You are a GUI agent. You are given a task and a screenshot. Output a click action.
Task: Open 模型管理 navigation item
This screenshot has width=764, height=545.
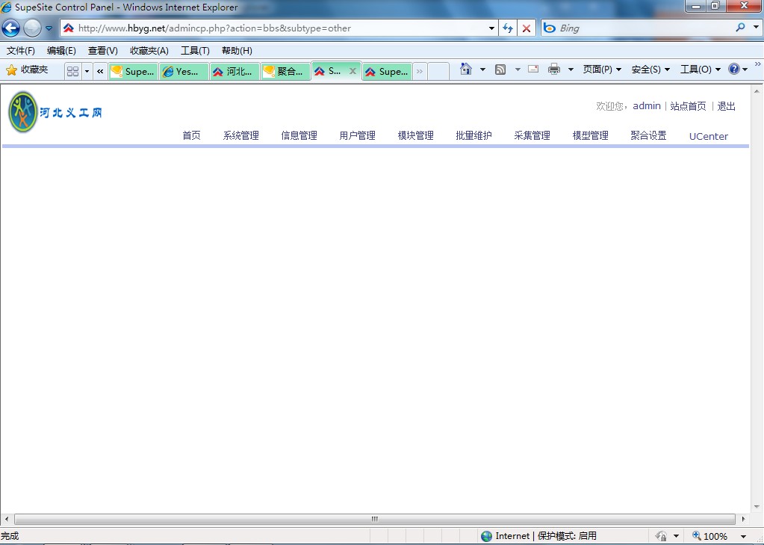(x=590, y=135)
